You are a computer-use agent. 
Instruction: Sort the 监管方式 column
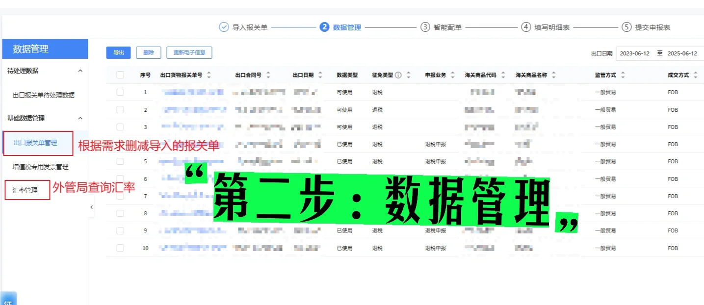(x=624, y=75)
